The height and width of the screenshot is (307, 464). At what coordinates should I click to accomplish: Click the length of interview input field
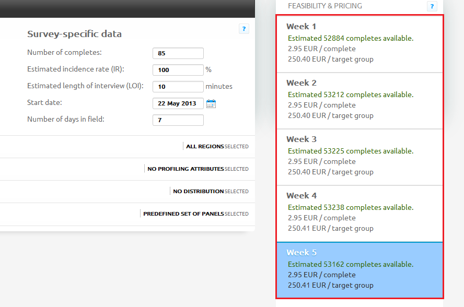178,87
